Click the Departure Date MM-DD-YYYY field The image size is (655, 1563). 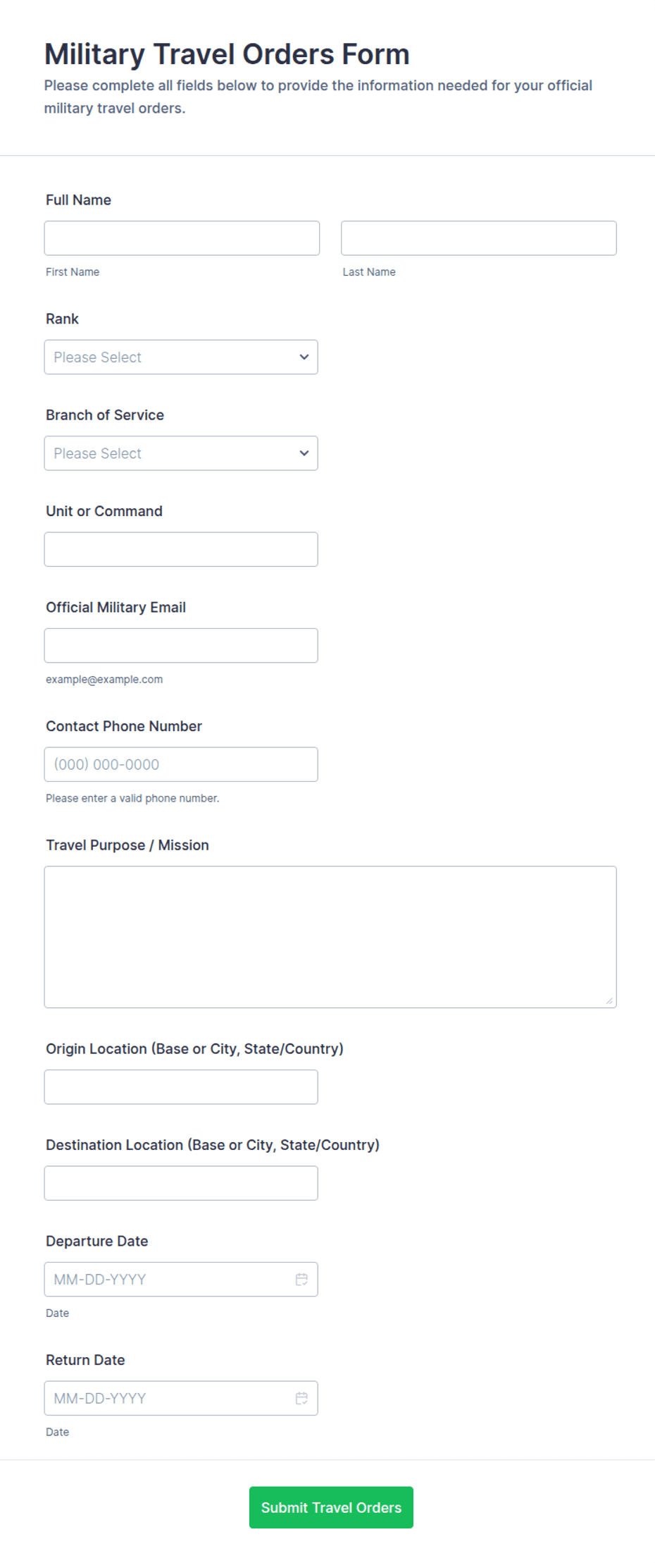pos(181,1279)
